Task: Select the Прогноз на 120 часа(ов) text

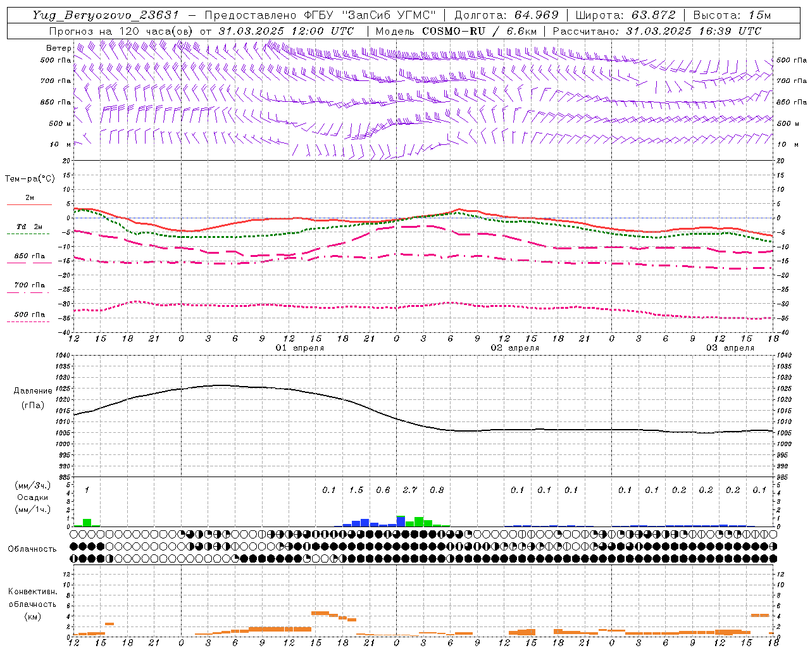Action: [122, 31]
